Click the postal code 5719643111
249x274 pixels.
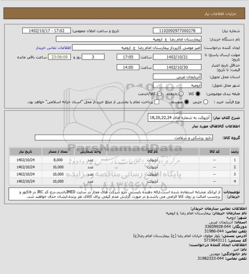215,240
